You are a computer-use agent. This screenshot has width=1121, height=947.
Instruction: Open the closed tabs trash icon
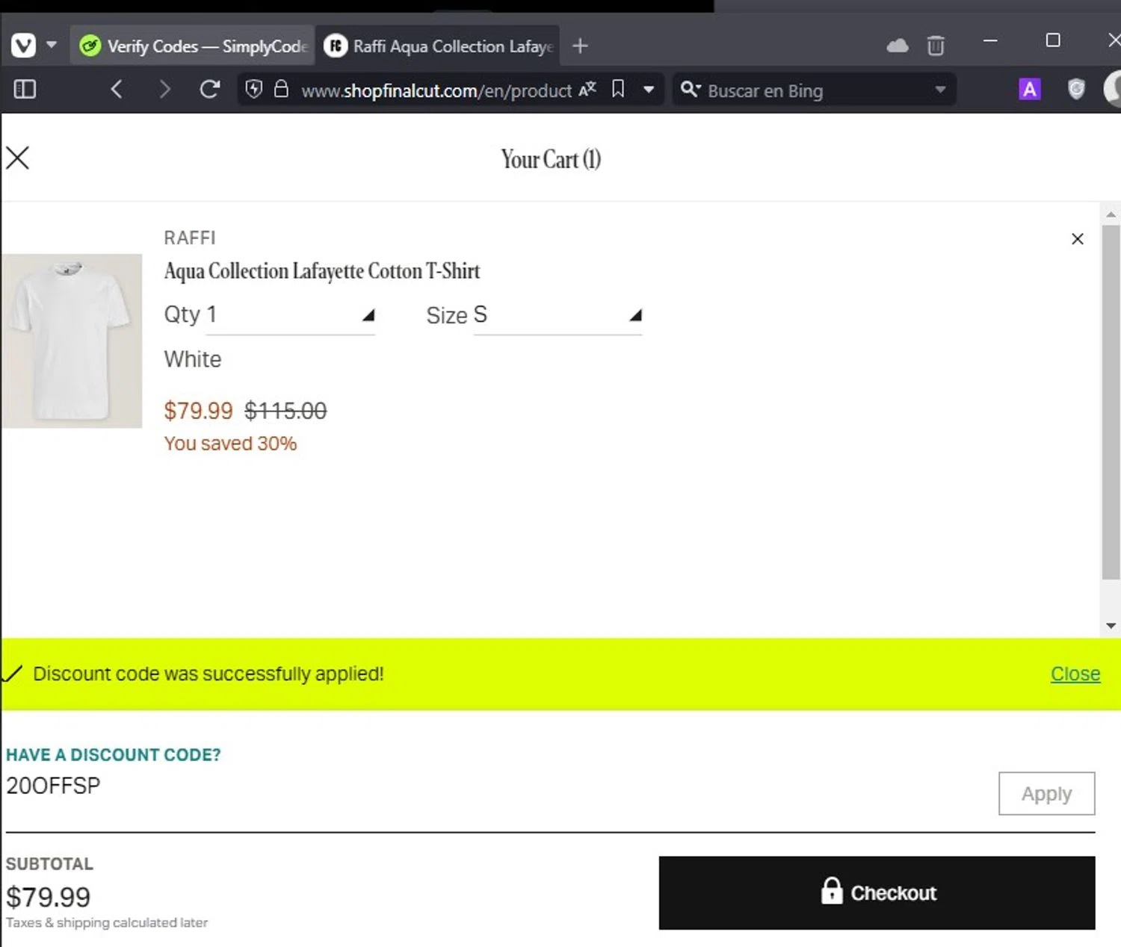[x=936, y=46]
